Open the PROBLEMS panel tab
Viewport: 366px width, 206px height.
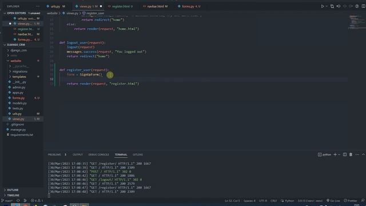54,154
